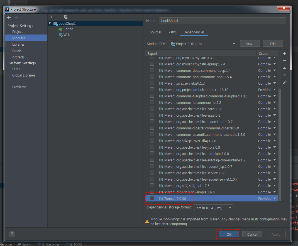Viewport: 298px width, 246px height.
Task: Click the Web facet icon
Action: point(61,35)
